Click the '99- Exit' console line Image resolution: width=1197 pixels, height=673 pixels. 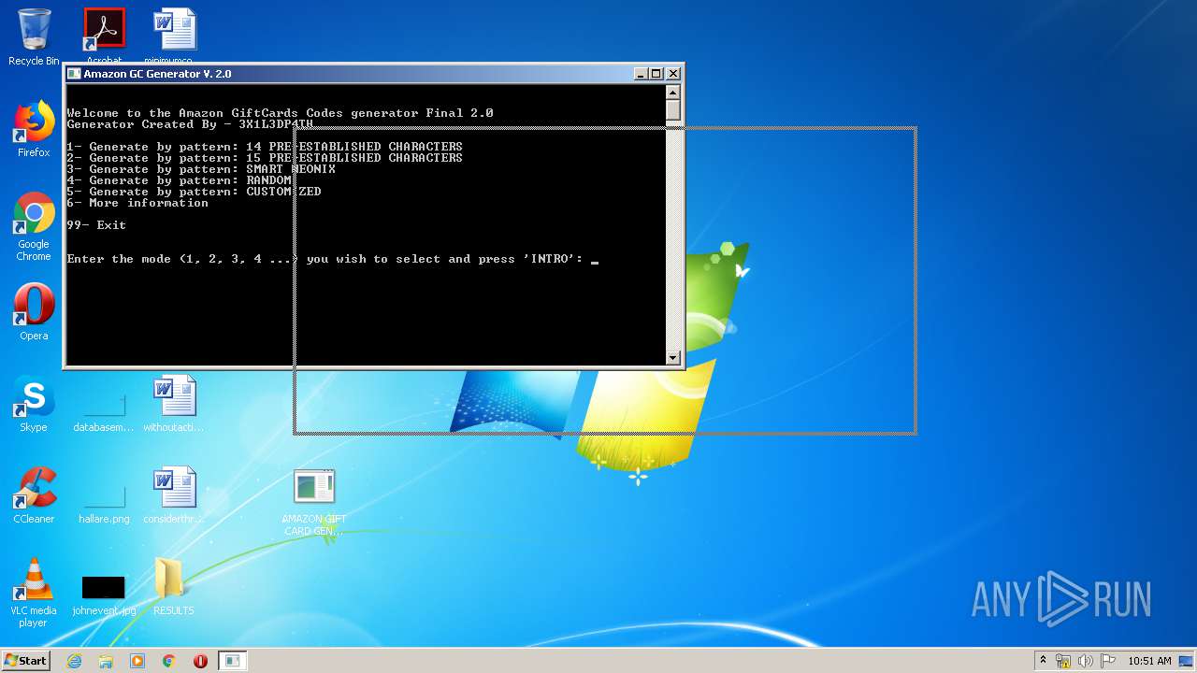[x=96, y=225]
